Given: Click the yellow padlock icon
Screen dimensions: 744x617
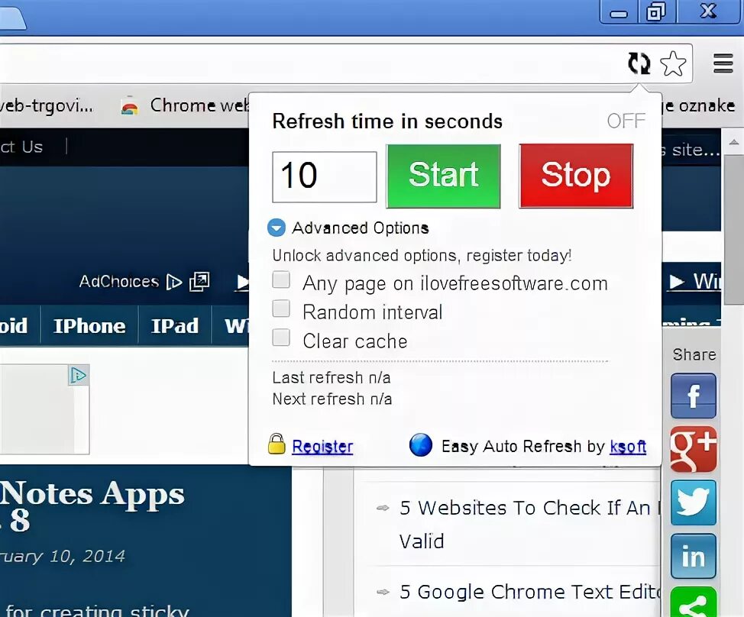Looking at the screenshot, I should 277,444.
